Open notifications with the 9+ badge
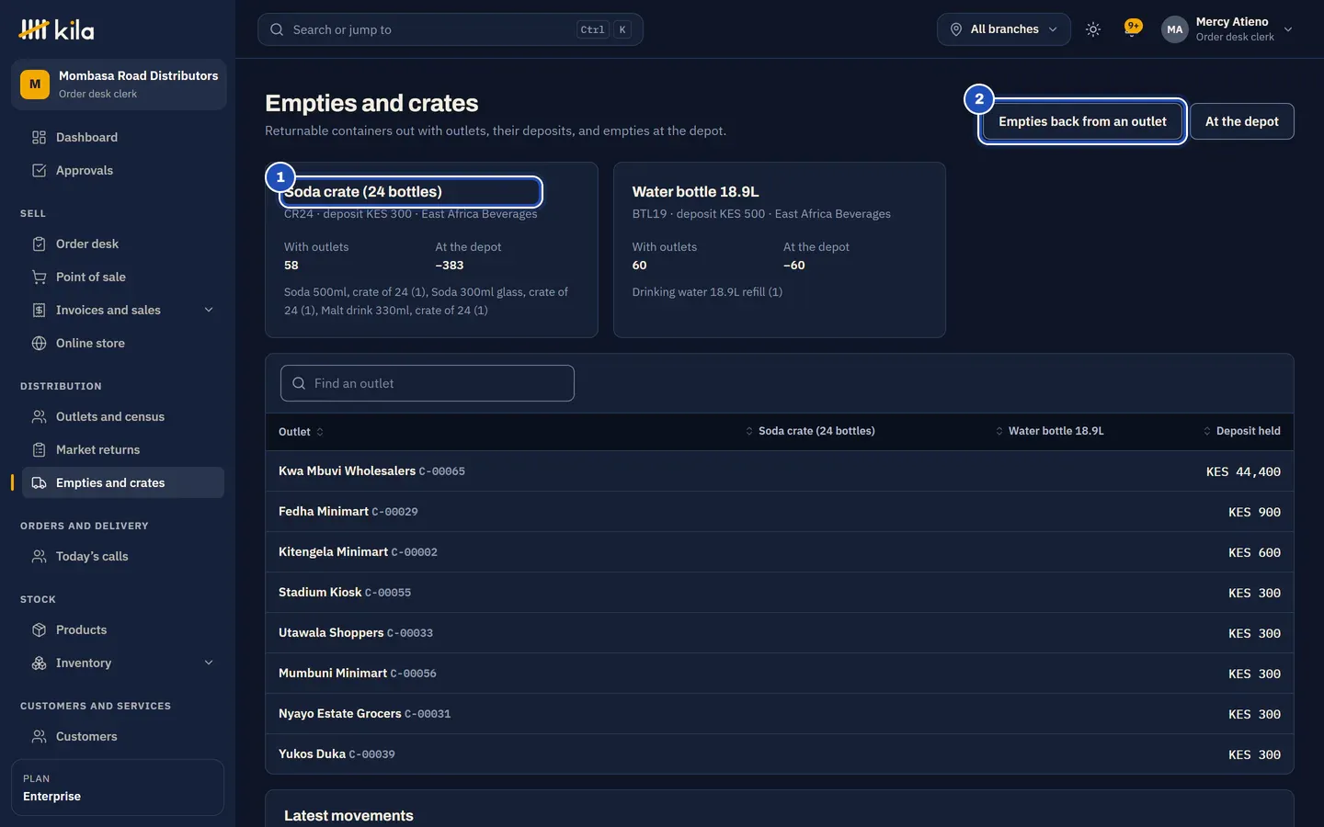The height and width of the screenshot is (827, 1324). click(1133, 28)
